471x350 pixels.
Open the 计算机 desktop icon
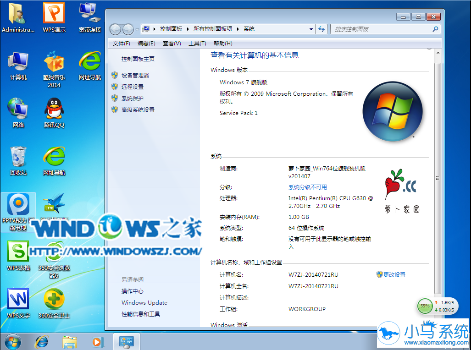(18, 66)
